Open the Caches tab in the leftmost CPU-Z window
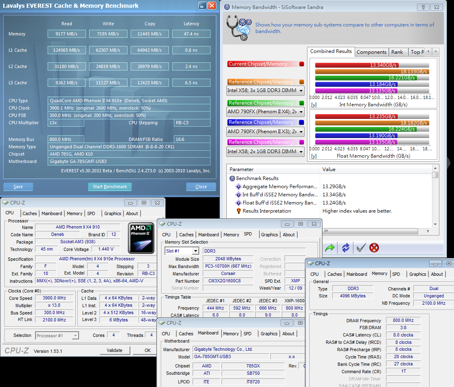The width and height of the screenshot is (454, 387). (x=30, y=213)
